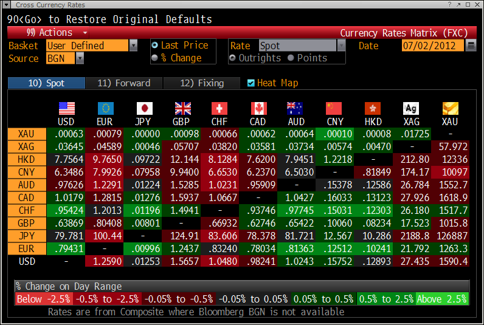The width and height of the screenshot is (484, 325).
Task: Select the Japan flag JPY column icon
Action: point(144,108)
